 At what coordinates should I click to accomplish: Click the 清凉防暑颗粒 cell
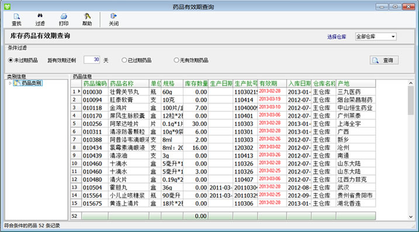129,132
